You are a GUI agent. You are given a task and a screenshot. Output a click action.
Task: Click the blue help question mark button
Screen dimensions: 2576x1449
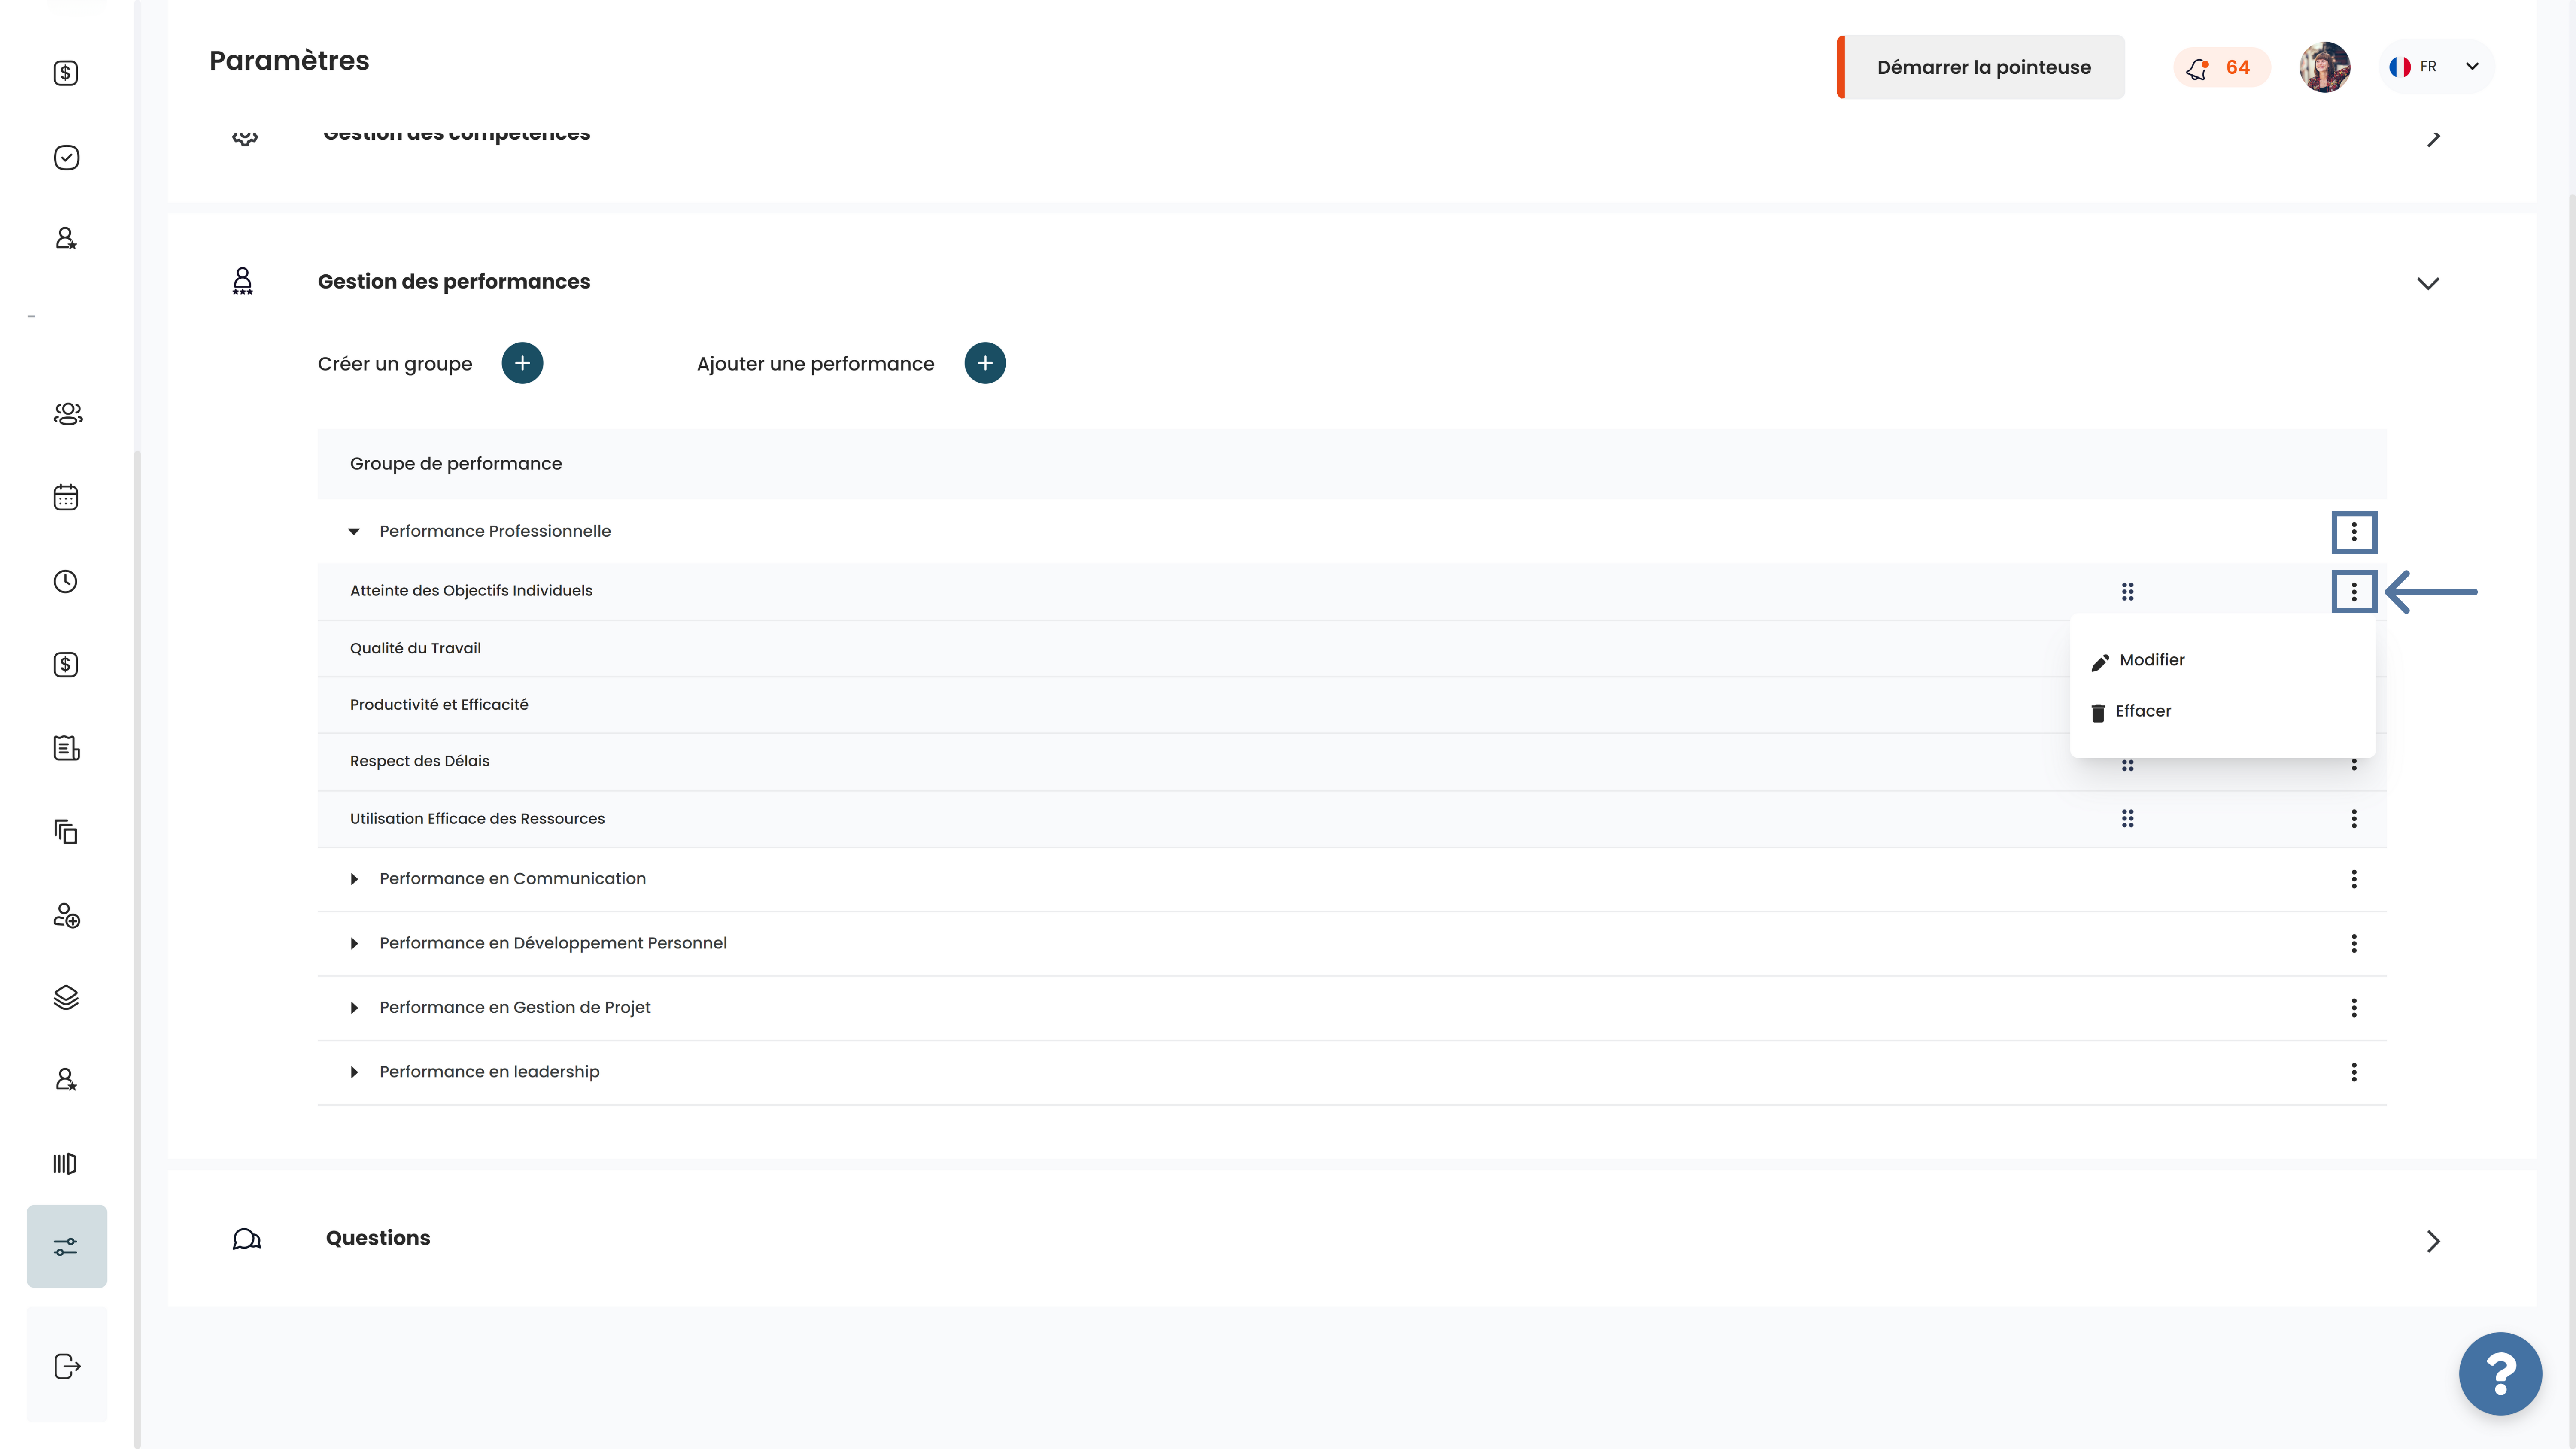click(x=2500, y=1374)
